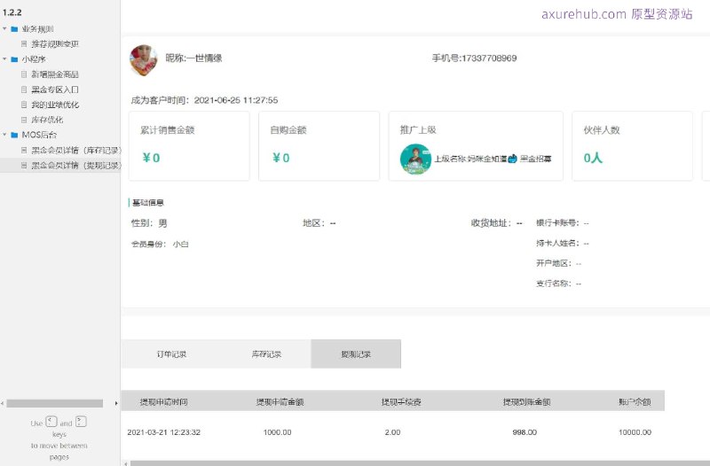Click the 提现到账金额 column header
Image resolution: width=710 pixels, height=466 pixels.
click(526, 402)
